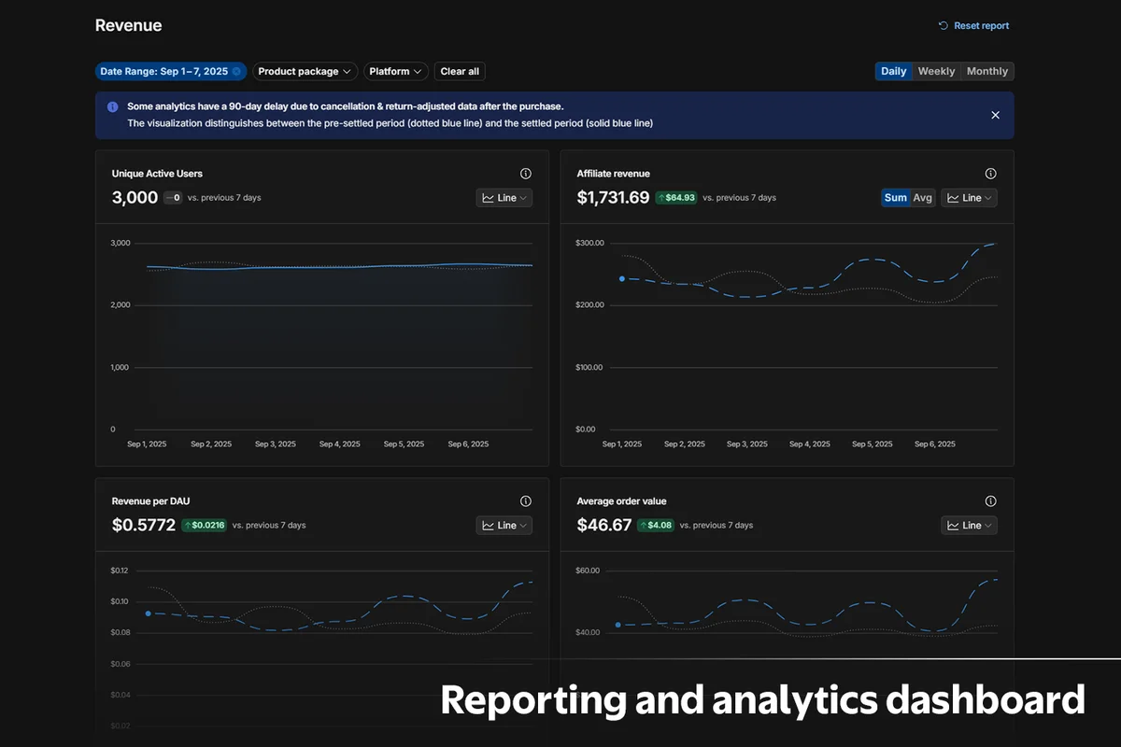Open the Platform filter dropdown

[395, 72]
